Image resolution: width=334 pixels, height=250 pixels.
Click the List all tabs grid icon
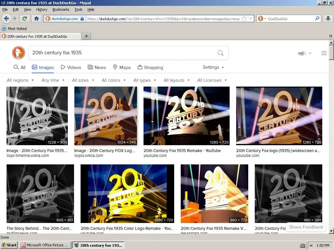tap(330, 36)
